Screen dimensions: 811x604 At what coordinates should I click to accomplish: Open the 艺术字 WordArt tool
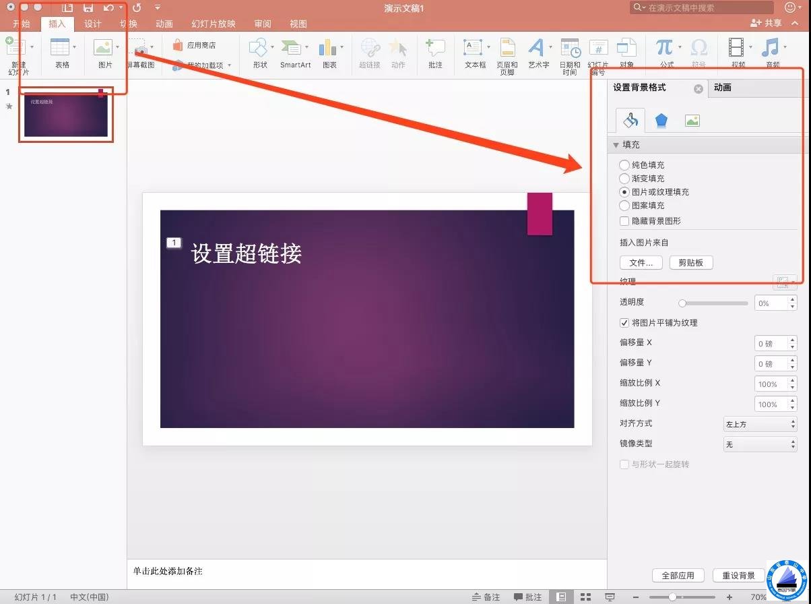click(x=536, y=49)
